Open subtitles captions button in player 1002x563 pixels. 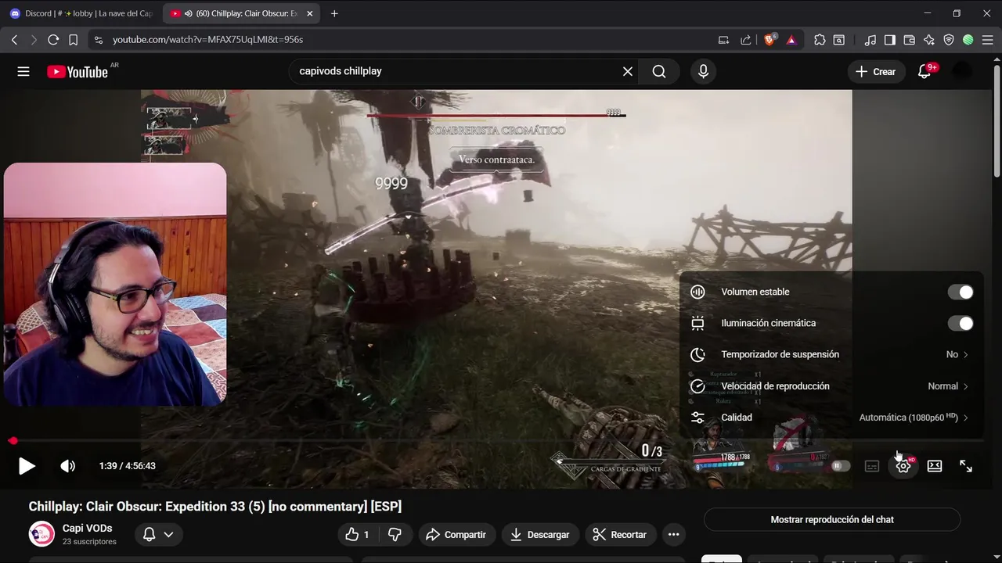click(x=871, y=466)
